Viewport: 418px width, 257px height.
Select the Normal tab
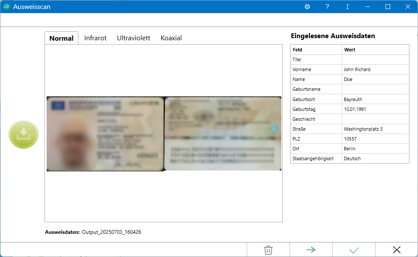61,38
